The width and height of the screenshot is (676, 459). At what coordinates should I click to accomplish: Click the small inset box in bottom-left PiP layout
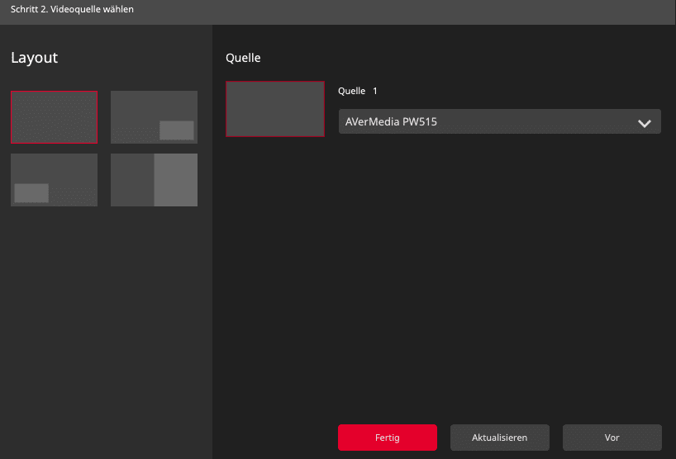coord(31,193)
